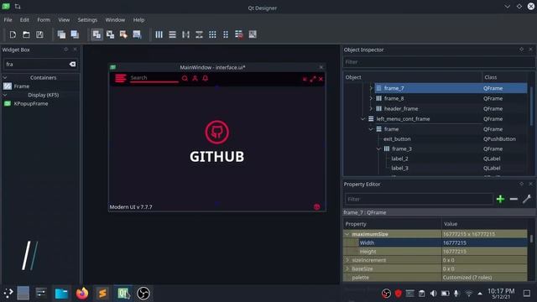
Task: Click the Search field in the form header
Action: (x=154, y=78)
